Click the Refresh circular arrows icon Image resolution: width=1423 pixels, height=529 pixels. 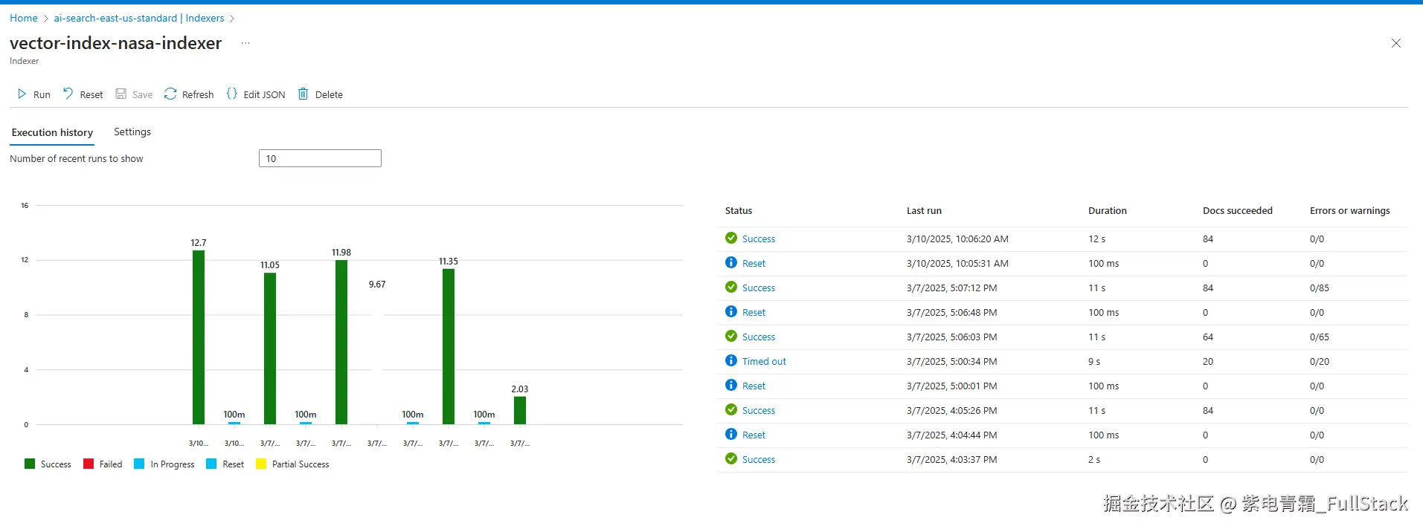click(170, 94)
